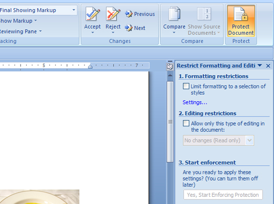The height and width of the screenshot is (204, 274).
Task: Click Yes, Start Enforcing Protection button
Action: (223, 195)
